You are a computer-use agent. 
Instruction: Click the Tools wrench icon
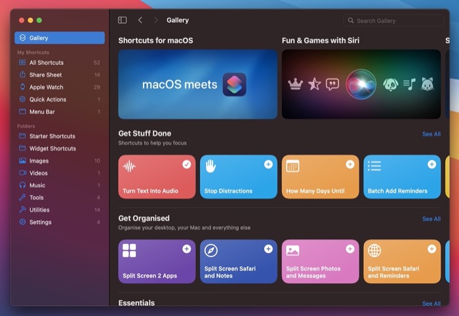tap(22, 197)
